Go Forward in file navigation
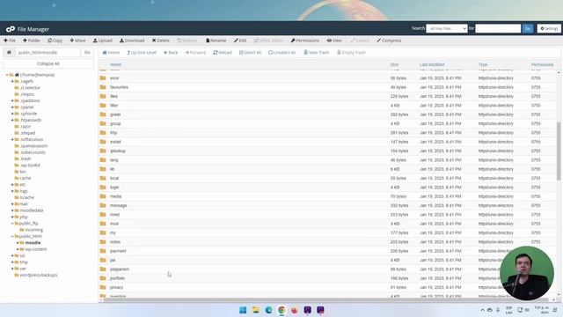This screenshot has width=563, height=317. [195, 53]
